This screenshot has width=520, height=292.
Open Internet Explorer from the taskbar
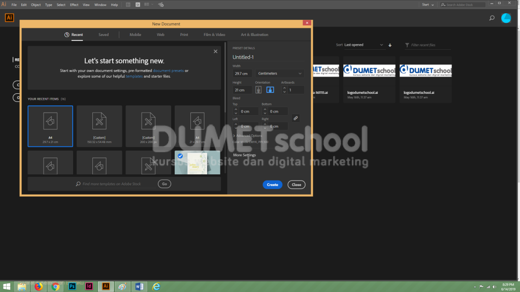tap(156, 286)
